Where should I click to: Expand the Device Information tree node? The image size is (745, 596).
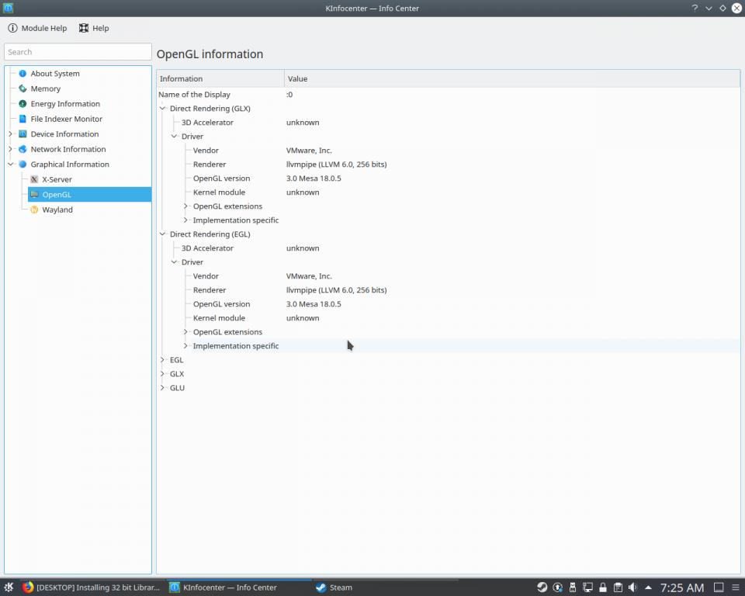[11, 134]
